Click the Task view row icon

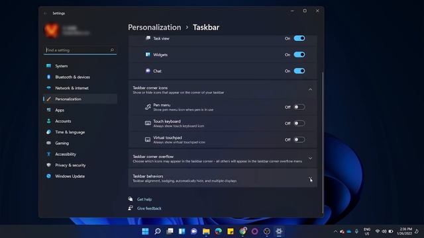[148, 38]
